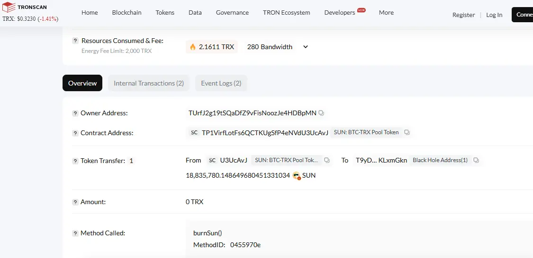Open the More menu
533x258 pixels.
click(386, 13)
